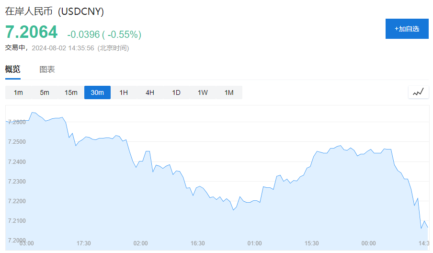Click the 7.2500 price axis label
The image size is (433, 253).
point(17,142)
